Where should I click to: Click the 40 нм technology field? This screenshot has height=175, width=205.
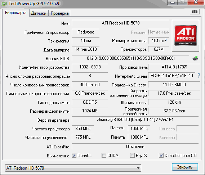(86, 41)
